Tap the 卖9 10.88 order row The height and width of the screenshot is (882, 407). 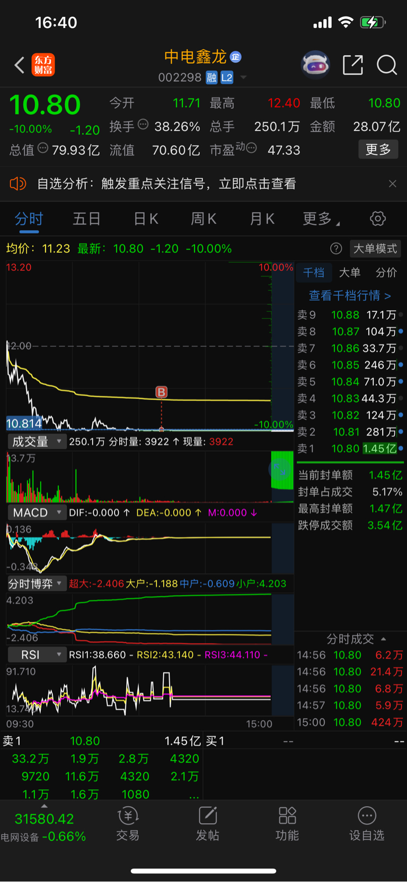coord(350,315)
